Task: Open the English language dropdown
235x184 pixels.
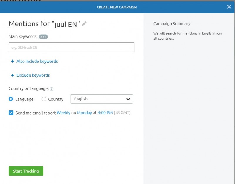Action: click(x=102, y=99)
